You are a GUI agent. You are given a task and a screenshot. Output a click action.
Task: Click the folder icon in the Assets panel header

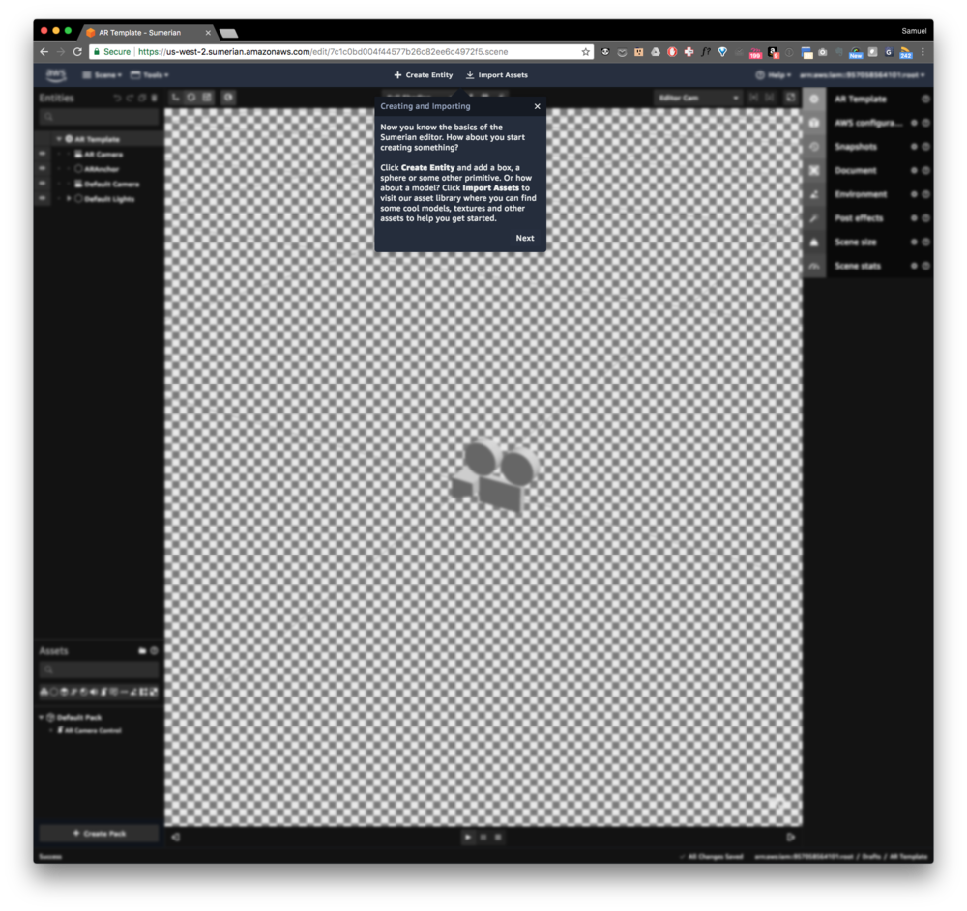(x=141, y=650)
